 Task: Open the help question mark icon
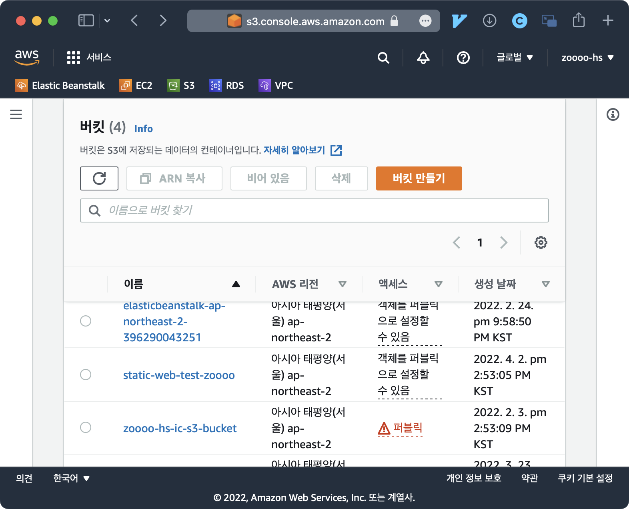pyautogui.click(x=463, y=58)
